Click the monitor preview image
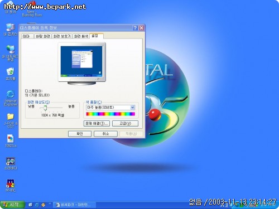This screenshot has height=209, width=279. pyautogui.click(x=81, y=64)
